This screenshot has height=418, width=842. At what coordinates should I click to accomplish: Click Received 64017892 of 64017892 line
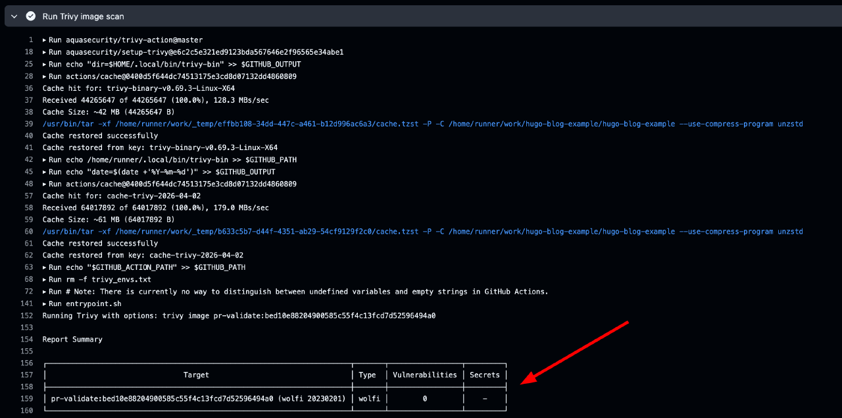pyautogui.click(x=156, y=207)
